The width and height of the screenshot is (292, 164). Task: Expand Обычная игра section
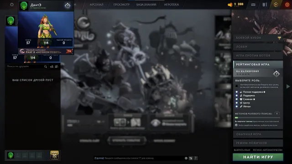(x=258, y=134)
